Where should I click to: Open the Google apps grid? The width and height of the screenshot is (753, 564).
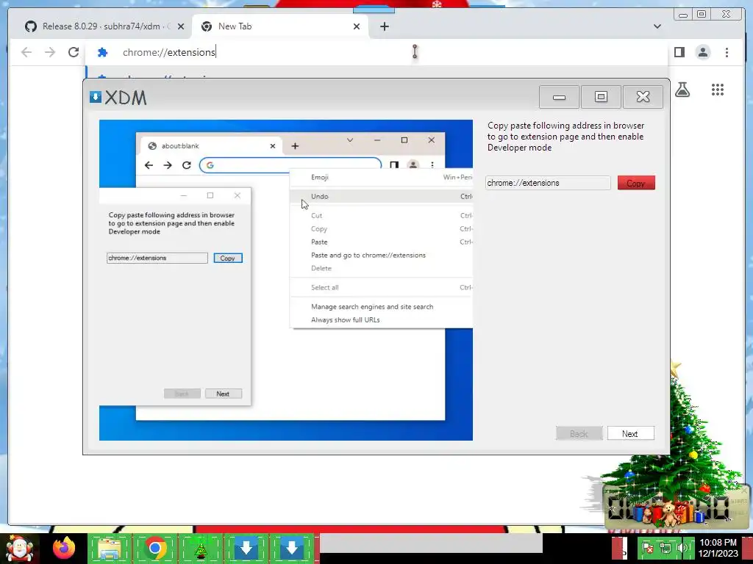click(x=718, y=89)
